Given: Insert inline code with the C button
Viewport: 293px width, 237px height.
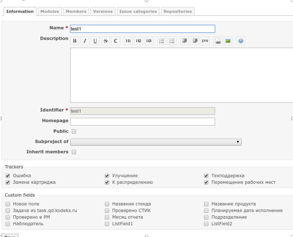Looking at the screenshot, I should [116, 41].
